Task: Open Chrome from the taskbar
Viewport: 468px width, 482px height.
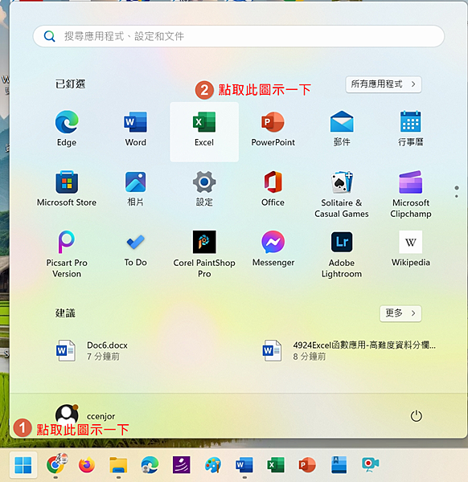Action: pos(55,465)
